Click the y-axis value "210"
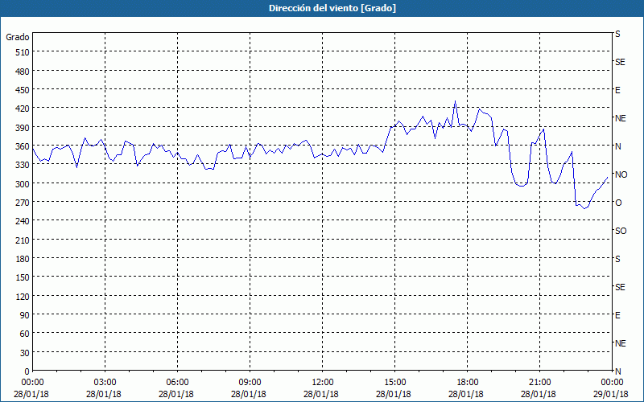Screen dimensions: 644x402 pyautogui.click(x=23, y=240)
